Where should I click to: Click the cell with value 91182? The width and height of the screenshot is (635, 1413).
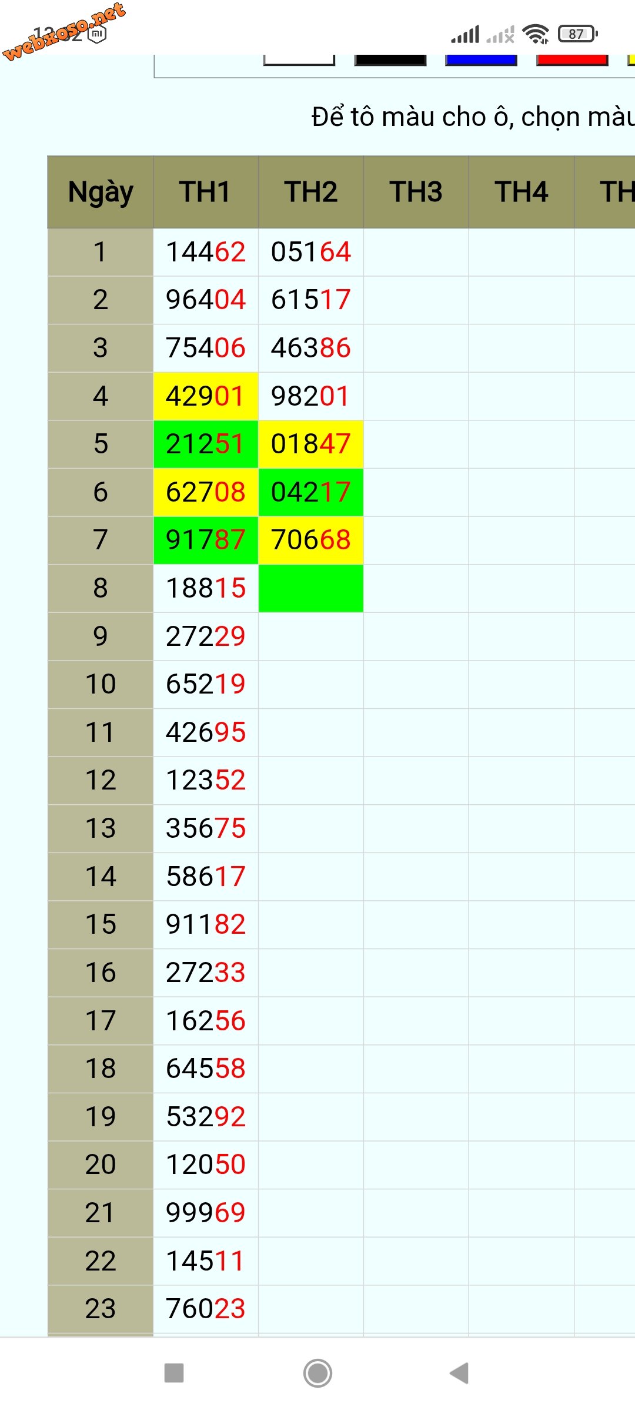click(206, 925)
